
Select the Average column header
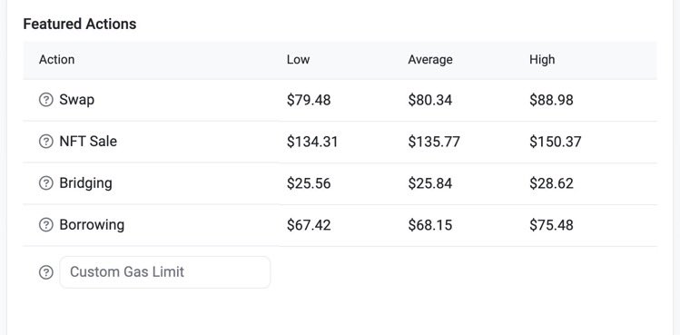click(430, 59)
